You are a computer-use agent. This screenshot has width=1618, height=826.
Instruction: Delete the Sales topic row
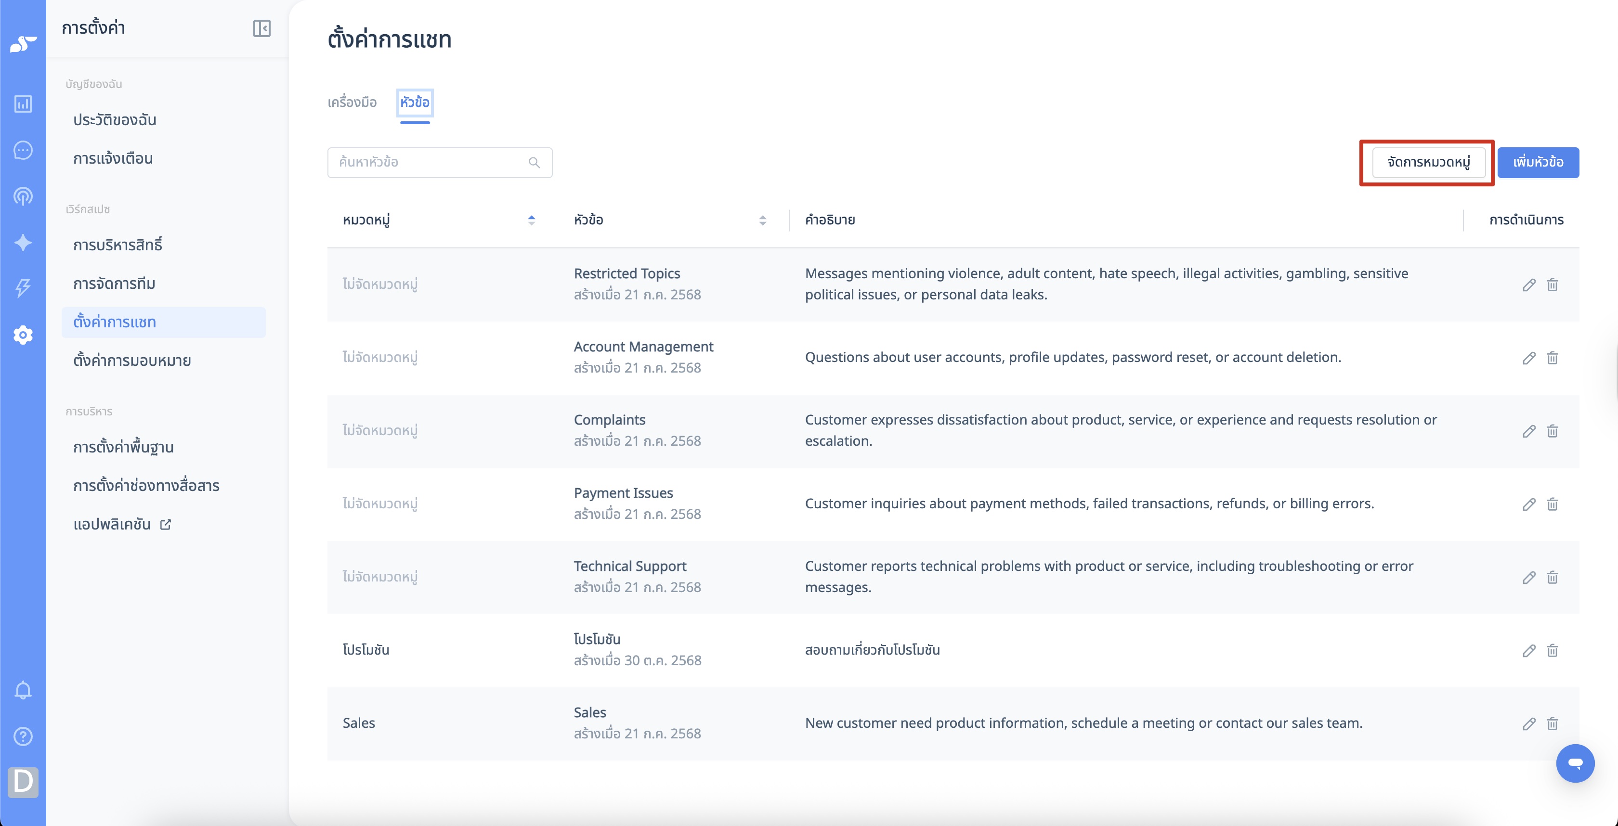[x=1552, y=723]
